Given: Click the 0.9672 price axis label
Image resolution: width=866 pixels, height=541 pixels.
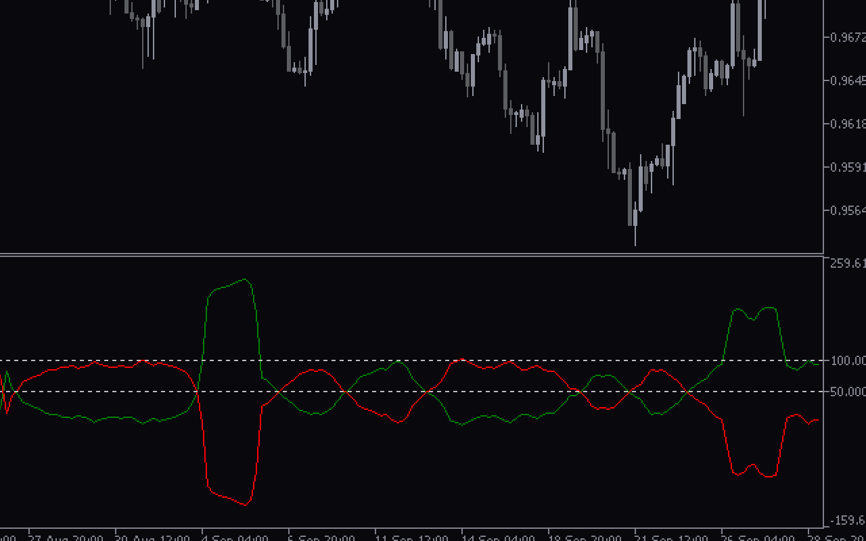Looking at the screenshot, I should pos(848,37).
